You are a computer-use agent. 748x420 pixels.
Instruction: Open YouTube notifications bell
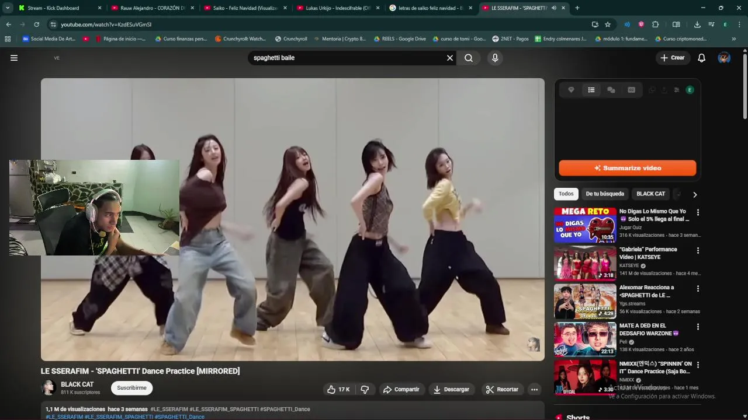[x=702, y=58]
